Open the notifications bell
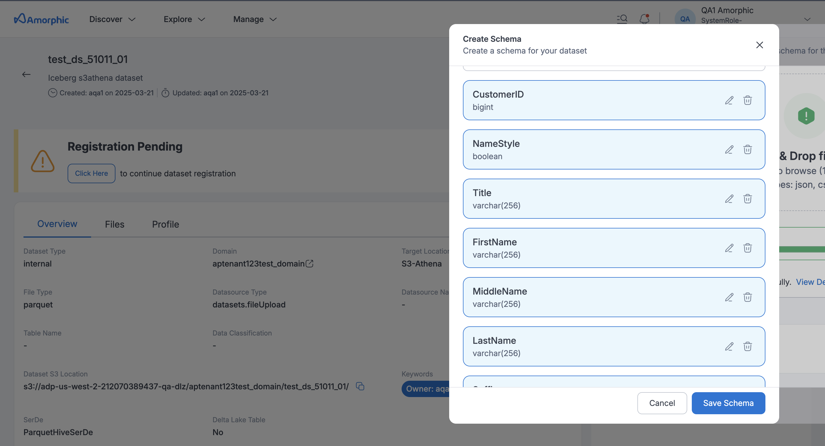This screenshot has height=446, width=825. coord(644,19)
